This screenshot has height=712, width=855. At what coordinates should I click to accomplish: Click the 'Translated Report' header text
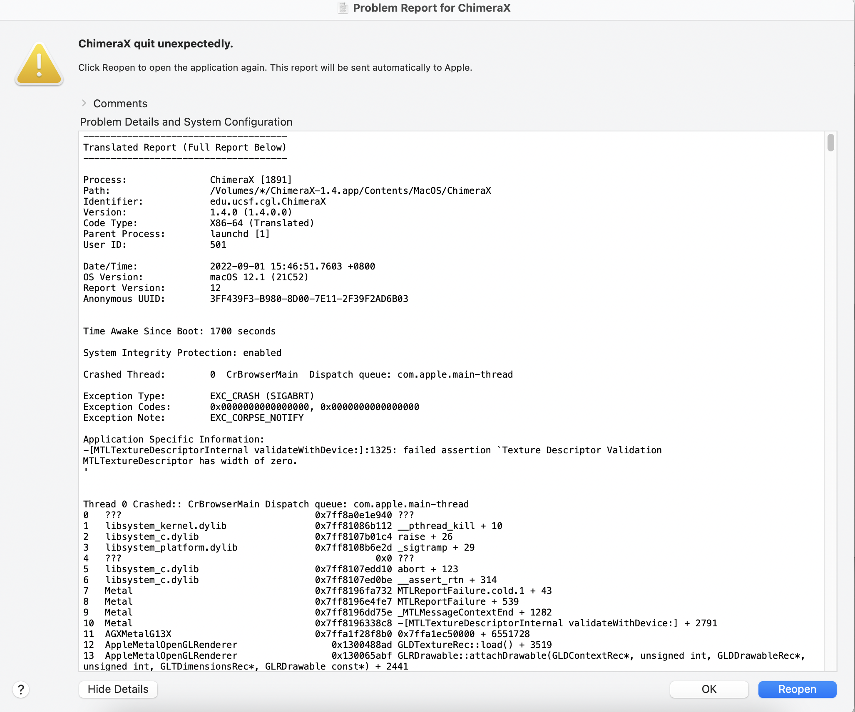pyautogui.click(x=184, y=147)
